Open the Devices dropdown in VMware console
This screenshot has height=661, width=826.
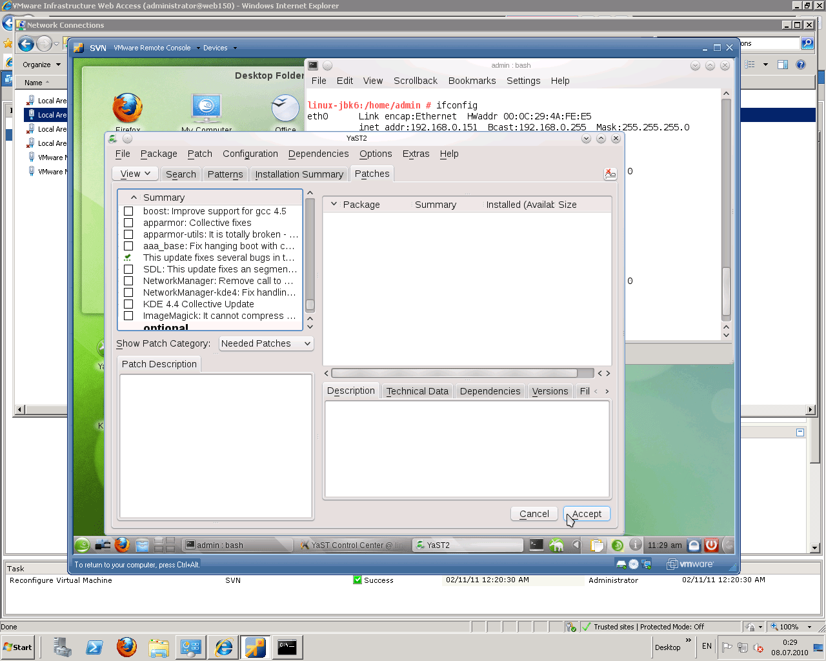pos(219,48)
